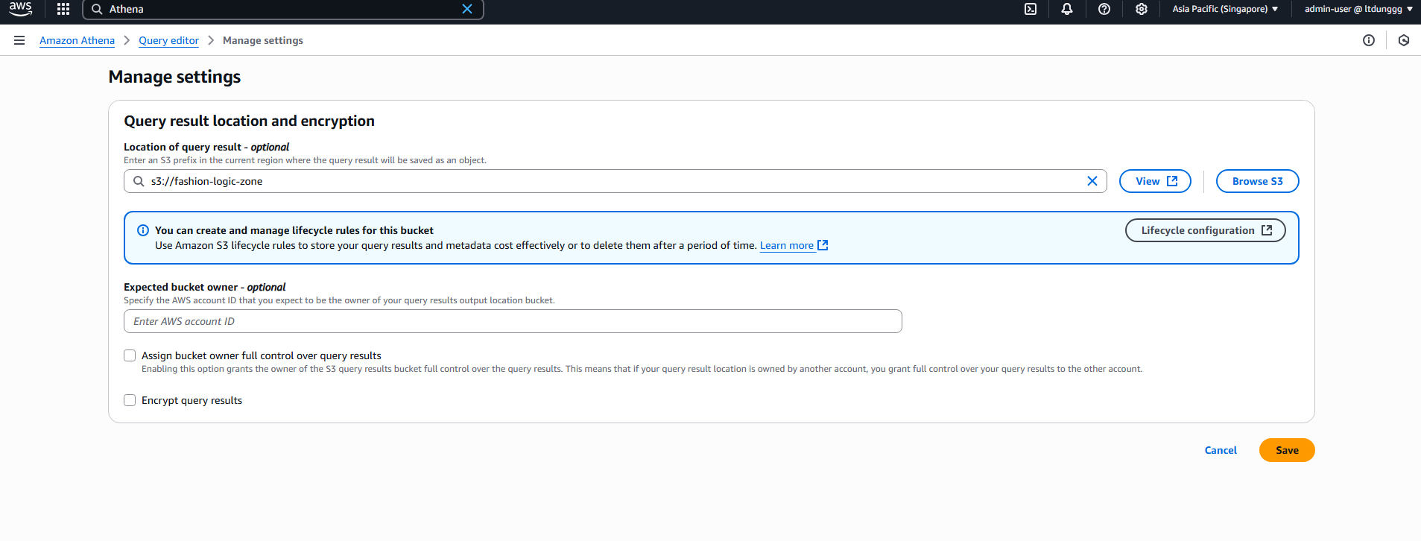This screenshot has height=541, width=1421.
Task: Click the 'Expected bucket owner - optional' label
Action: 204,287
